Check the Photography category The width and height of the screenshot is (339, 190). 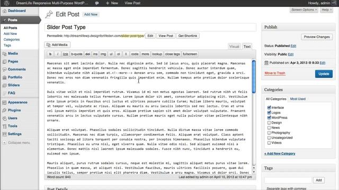tap(269, 132)
